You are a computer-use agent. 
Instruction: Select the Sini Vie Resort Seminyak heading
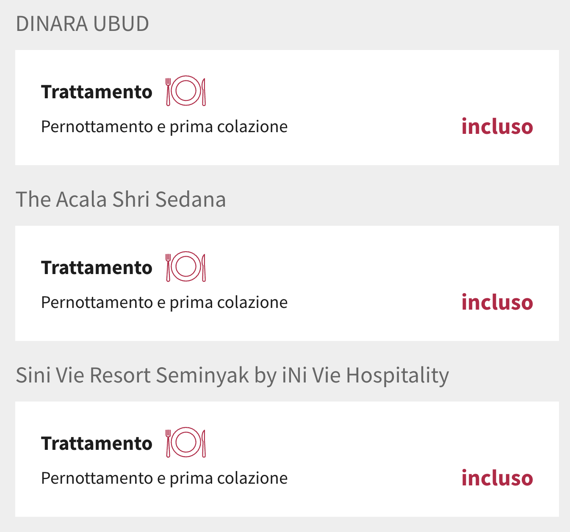(232, 375)
